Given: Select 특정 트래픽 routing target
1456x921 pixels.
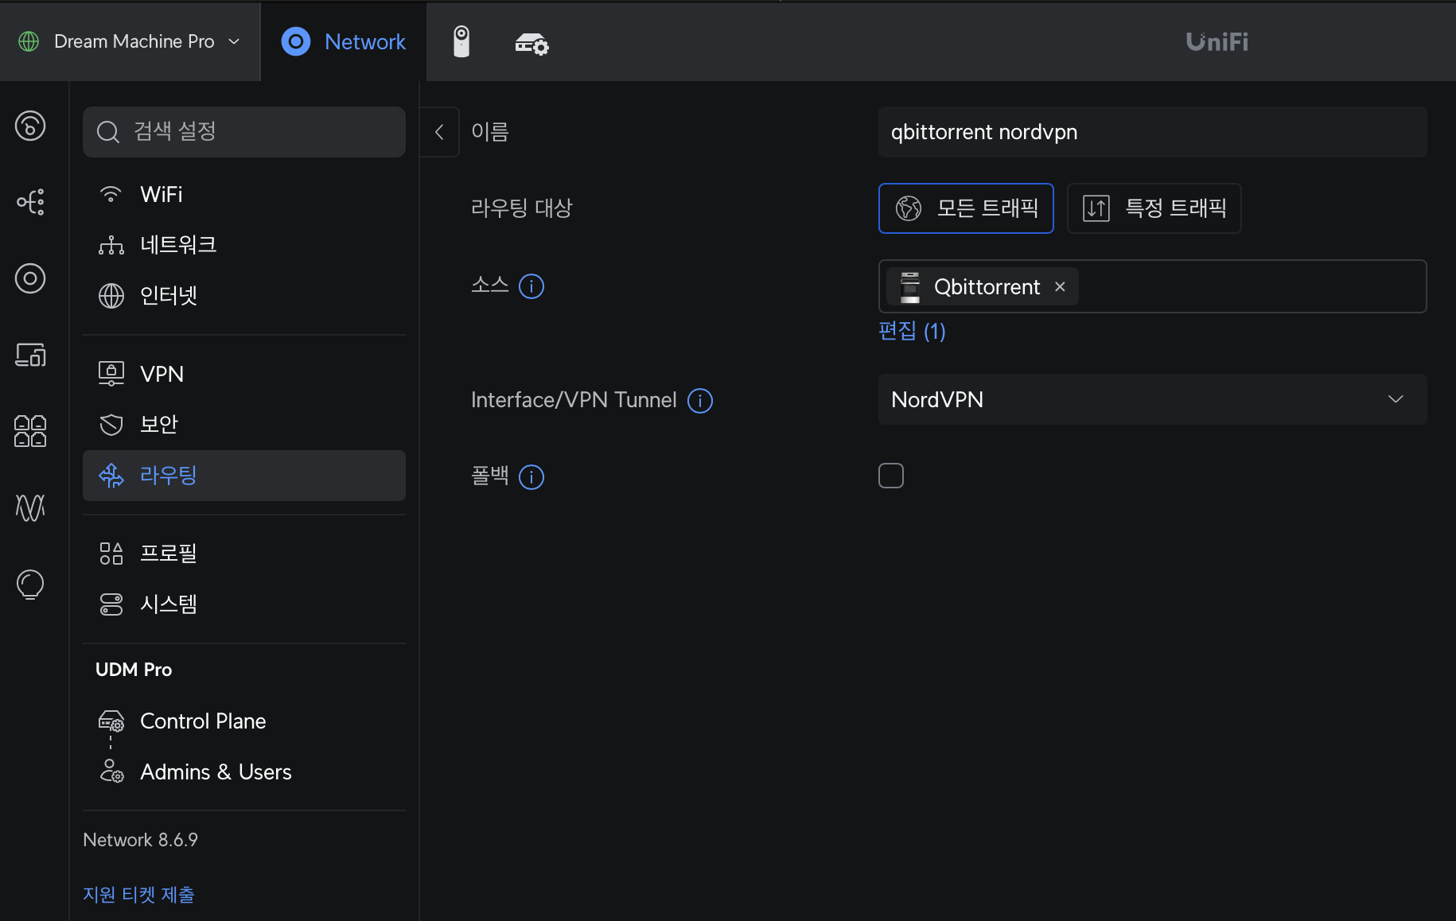Looking at the screenshot, I should (x=1154, y=208).
